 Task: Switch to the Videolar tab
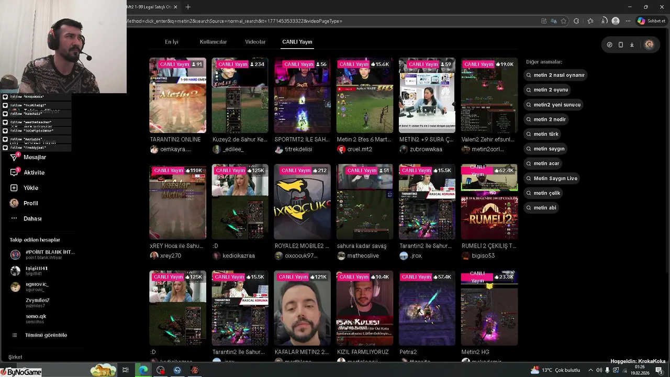point(255,42)
